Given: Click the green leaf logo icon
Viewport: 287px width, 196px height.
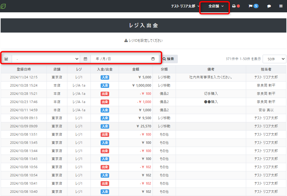Looking at the screenshot, I should [3, 6].
